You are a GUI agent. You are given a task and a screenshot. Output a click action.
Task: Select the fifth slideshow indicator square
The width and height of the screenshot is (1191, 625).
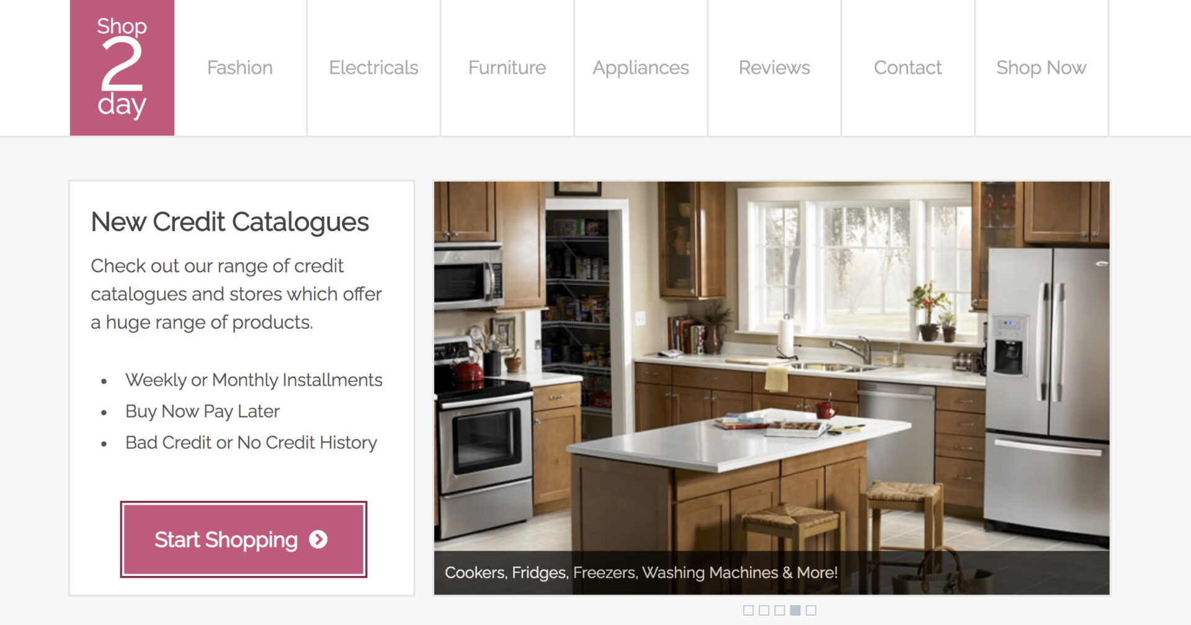pos(811,611)
